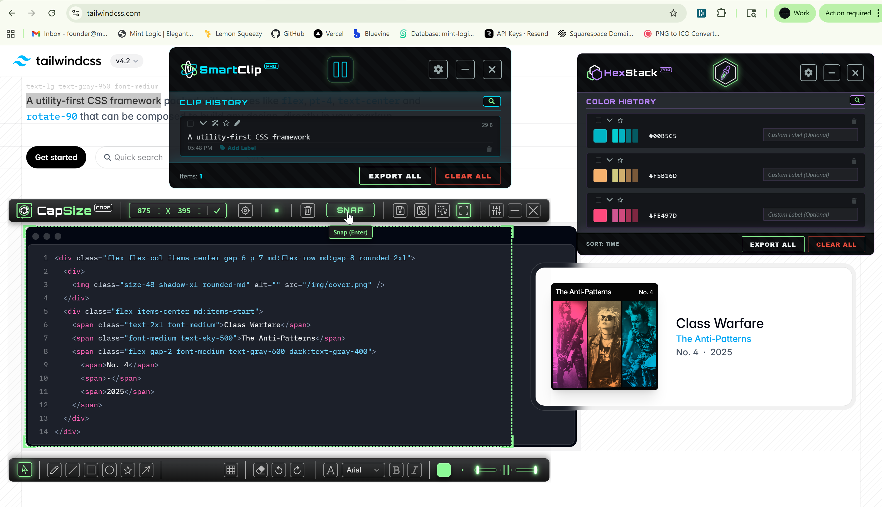Open the GitHub bookmark

pos(288,33)
